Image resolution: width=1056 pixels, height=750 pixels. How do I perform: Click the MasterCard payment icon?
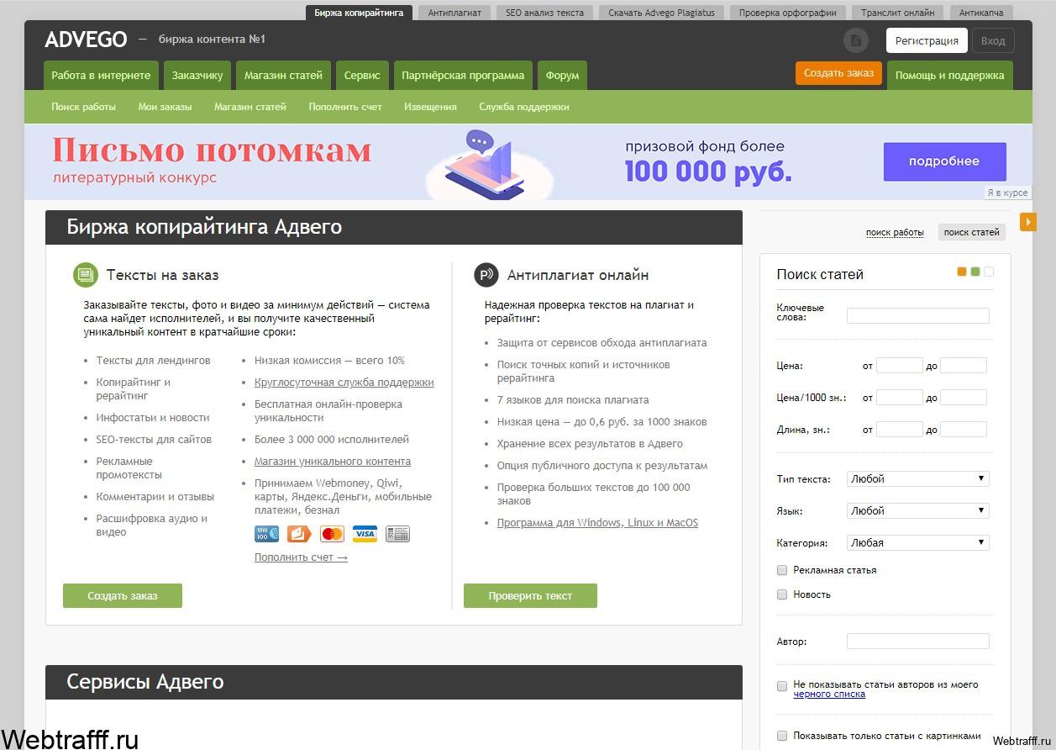coord(332,533)
